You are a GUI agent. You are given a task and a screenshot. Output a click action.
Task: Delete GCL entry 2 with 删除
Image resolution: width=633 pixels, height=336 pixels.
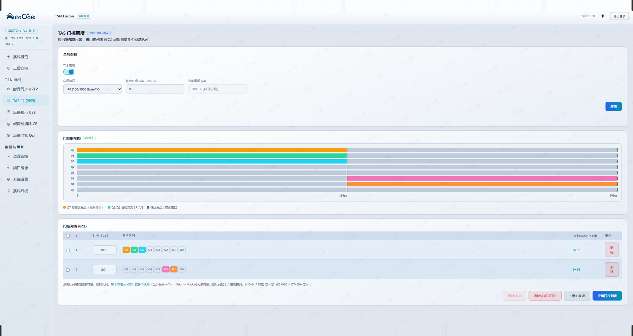(x=612, y=270)
